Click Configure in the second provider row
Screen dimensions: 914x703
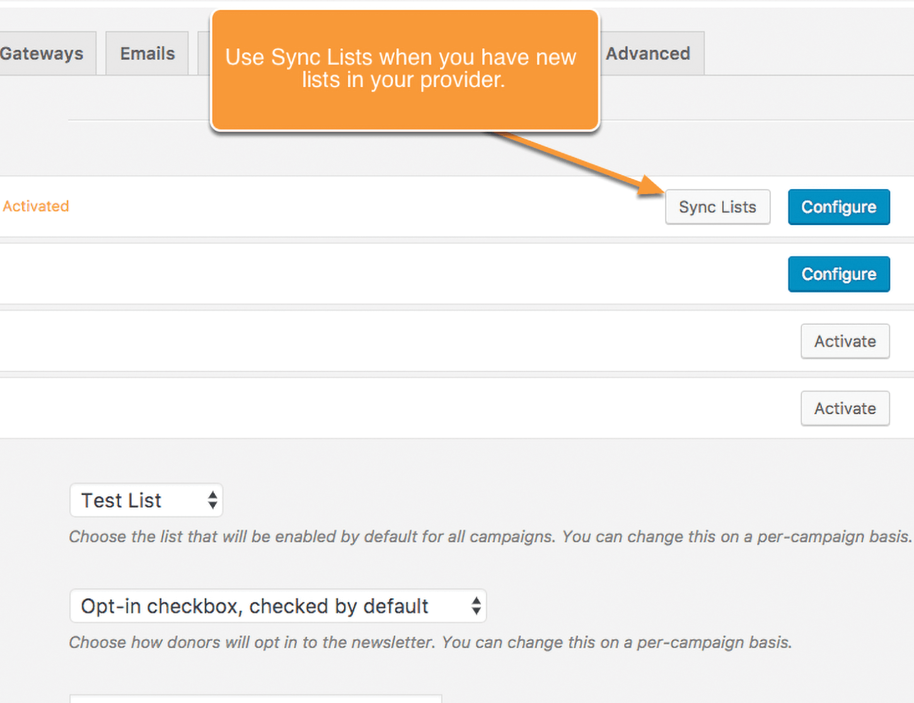(x=838, y=274)
